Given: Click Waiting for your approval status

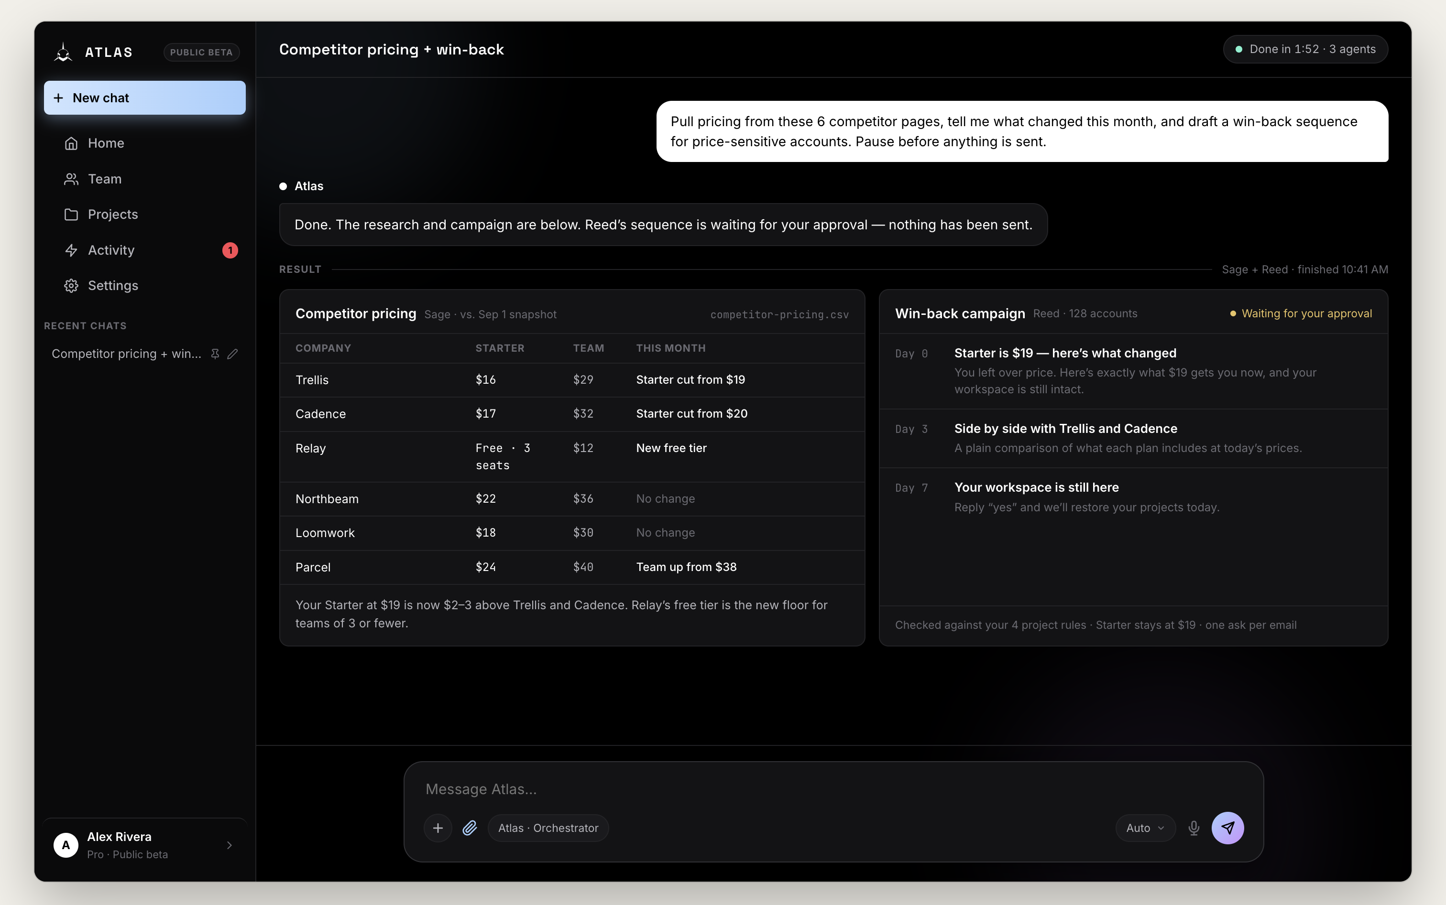Looking at the screenshot, I should 1301,313.
